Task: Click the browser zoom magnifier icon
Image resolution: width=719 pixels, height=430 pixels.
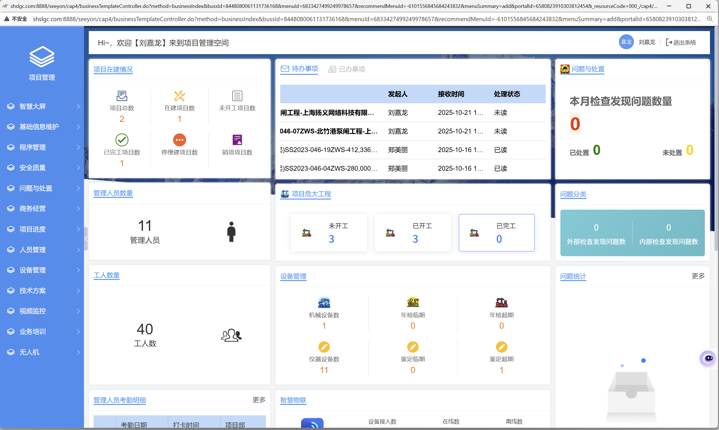Action: [x=710, y=19]
